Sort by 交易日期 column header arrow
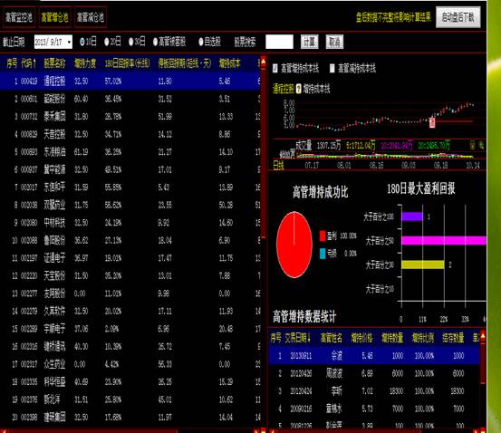Image resolution: width=501 pixels, height=433 pixels. click(x=309, y=338)
